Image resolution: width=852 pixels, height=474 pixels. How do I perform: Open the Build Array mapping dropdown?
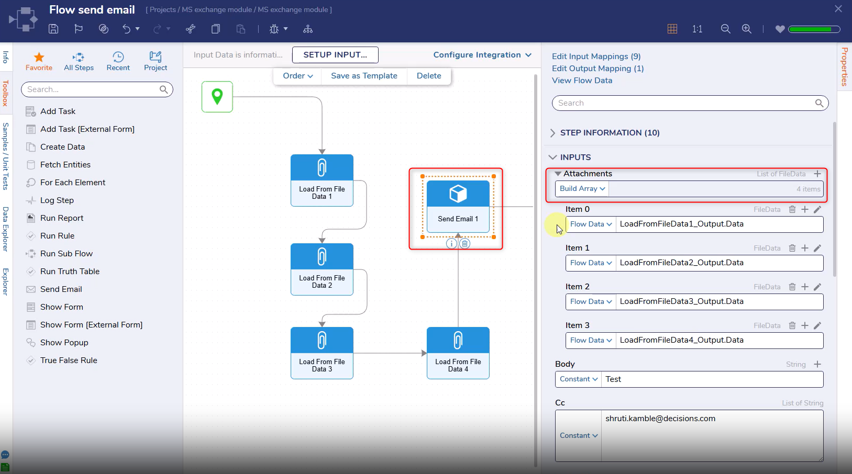click(582, 189)
